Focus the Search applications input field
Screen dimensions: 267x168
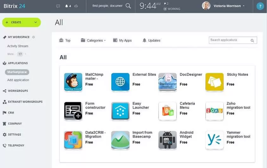point(233,40)
